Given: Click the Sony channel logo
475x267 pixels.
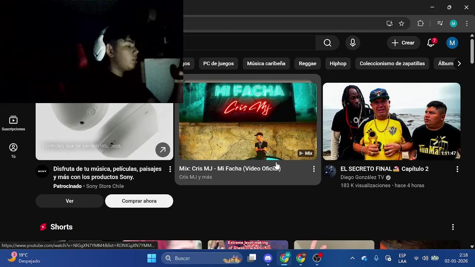Looking at the screenshot, I should (x=42, y=171).
